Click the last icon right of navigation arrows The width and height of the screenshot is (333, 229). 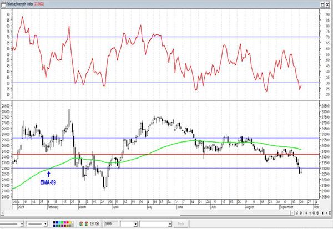point(330,213)
